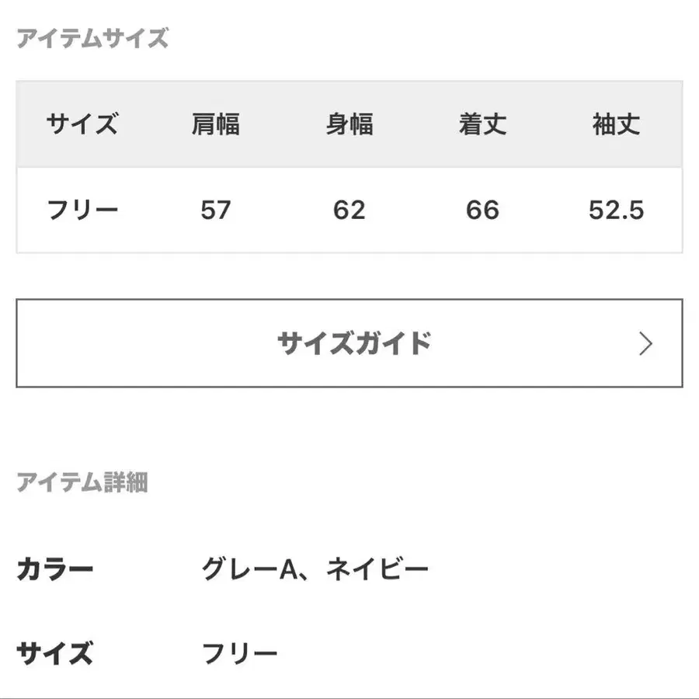The height and width of the screenshot is (699, 699).
Task: Select the ネイビー color text
Action: [377, 570]
